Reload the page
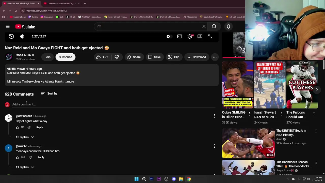 point(16,11)
